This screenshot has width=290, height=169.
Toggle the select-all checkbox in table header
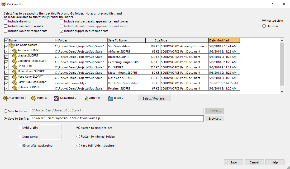6,40
